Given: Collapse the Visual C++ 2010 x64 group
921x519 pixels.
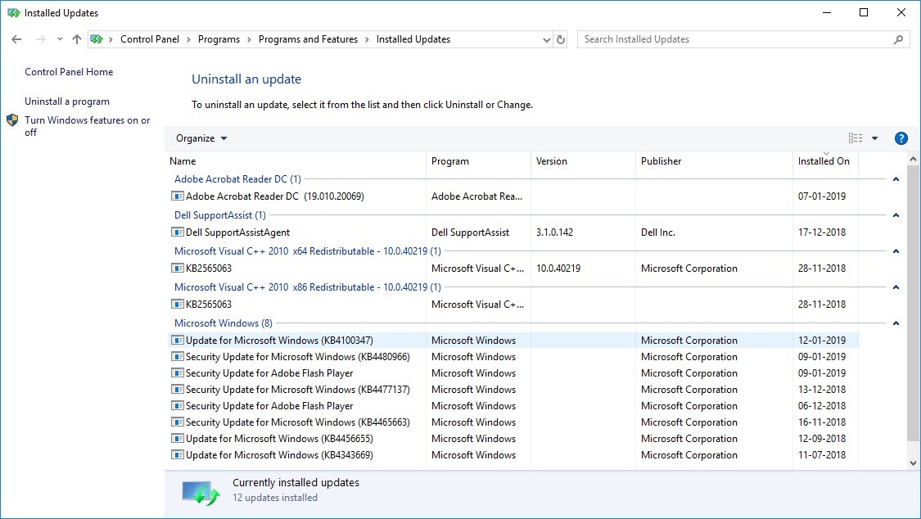Looking at the screenshot, I should 896,251.
